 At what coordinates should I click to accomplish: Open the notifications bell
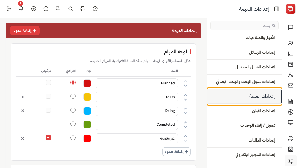click(21, 9)
